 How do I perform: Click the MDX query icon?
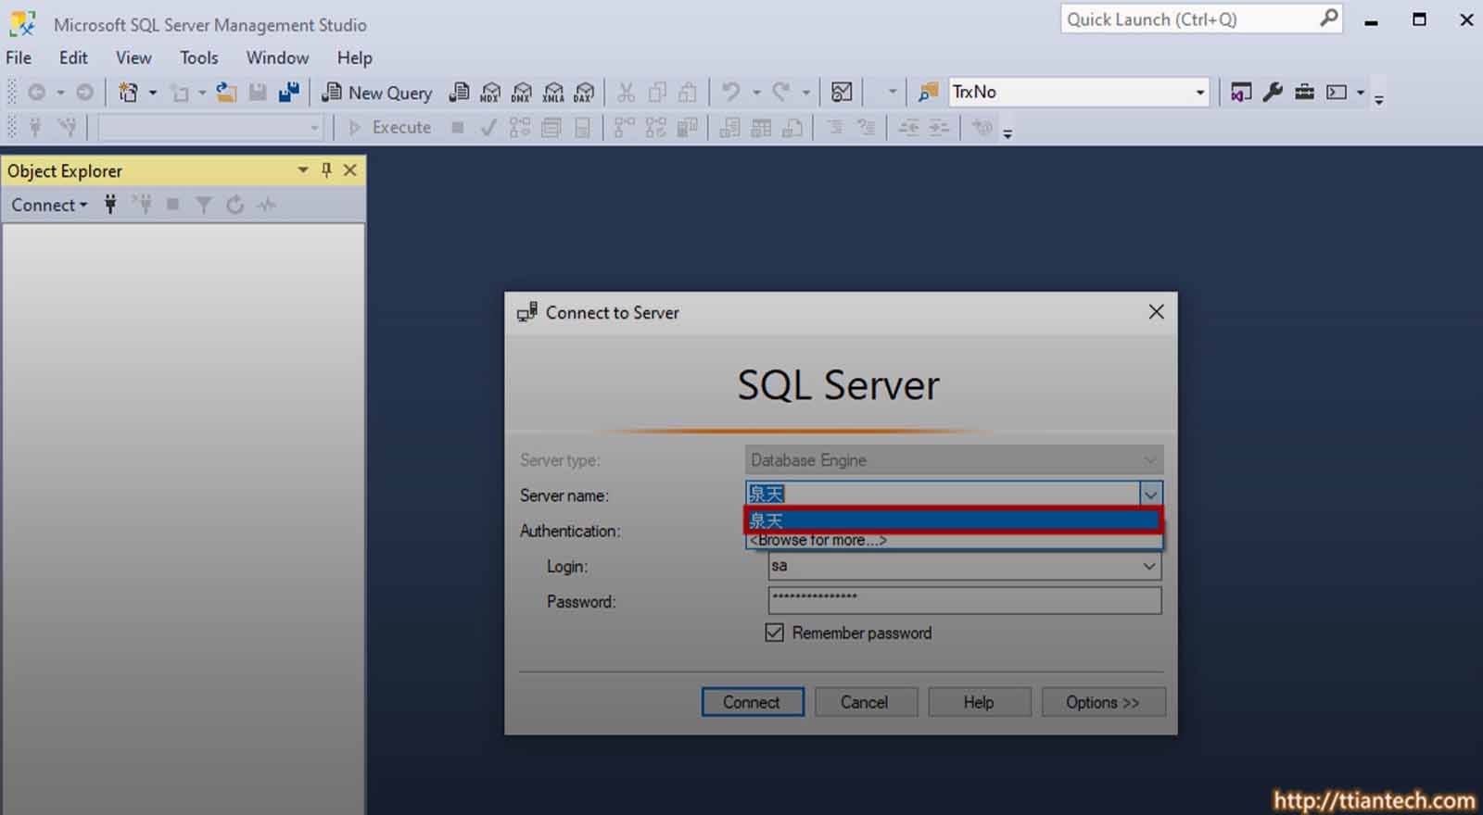pyautogui.click(x=490, y=92)
